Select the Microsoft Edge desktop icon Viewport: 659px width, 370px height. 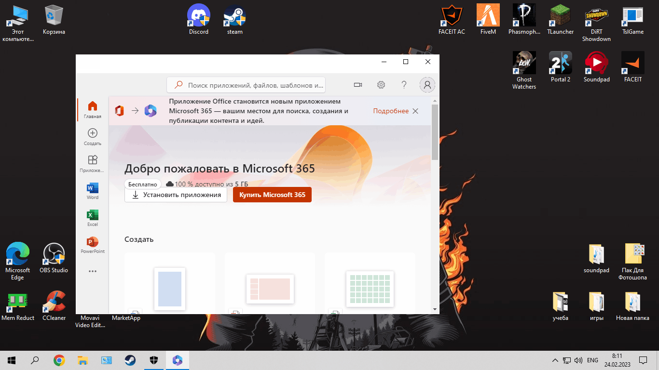point(18,261)
